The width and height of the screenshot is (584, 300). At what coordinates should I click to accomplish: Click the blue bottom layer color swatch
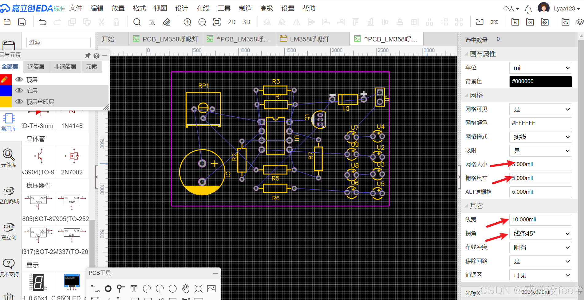6,91
